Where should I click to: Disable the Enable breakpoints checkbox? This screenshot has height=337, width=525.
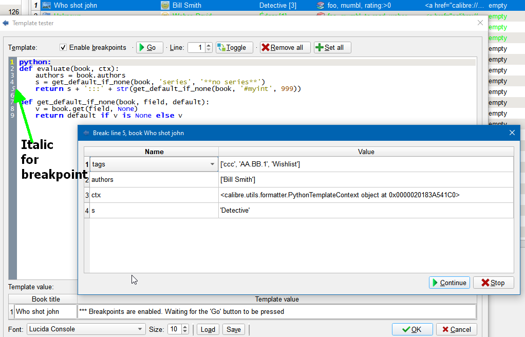(x=63, y=48)
